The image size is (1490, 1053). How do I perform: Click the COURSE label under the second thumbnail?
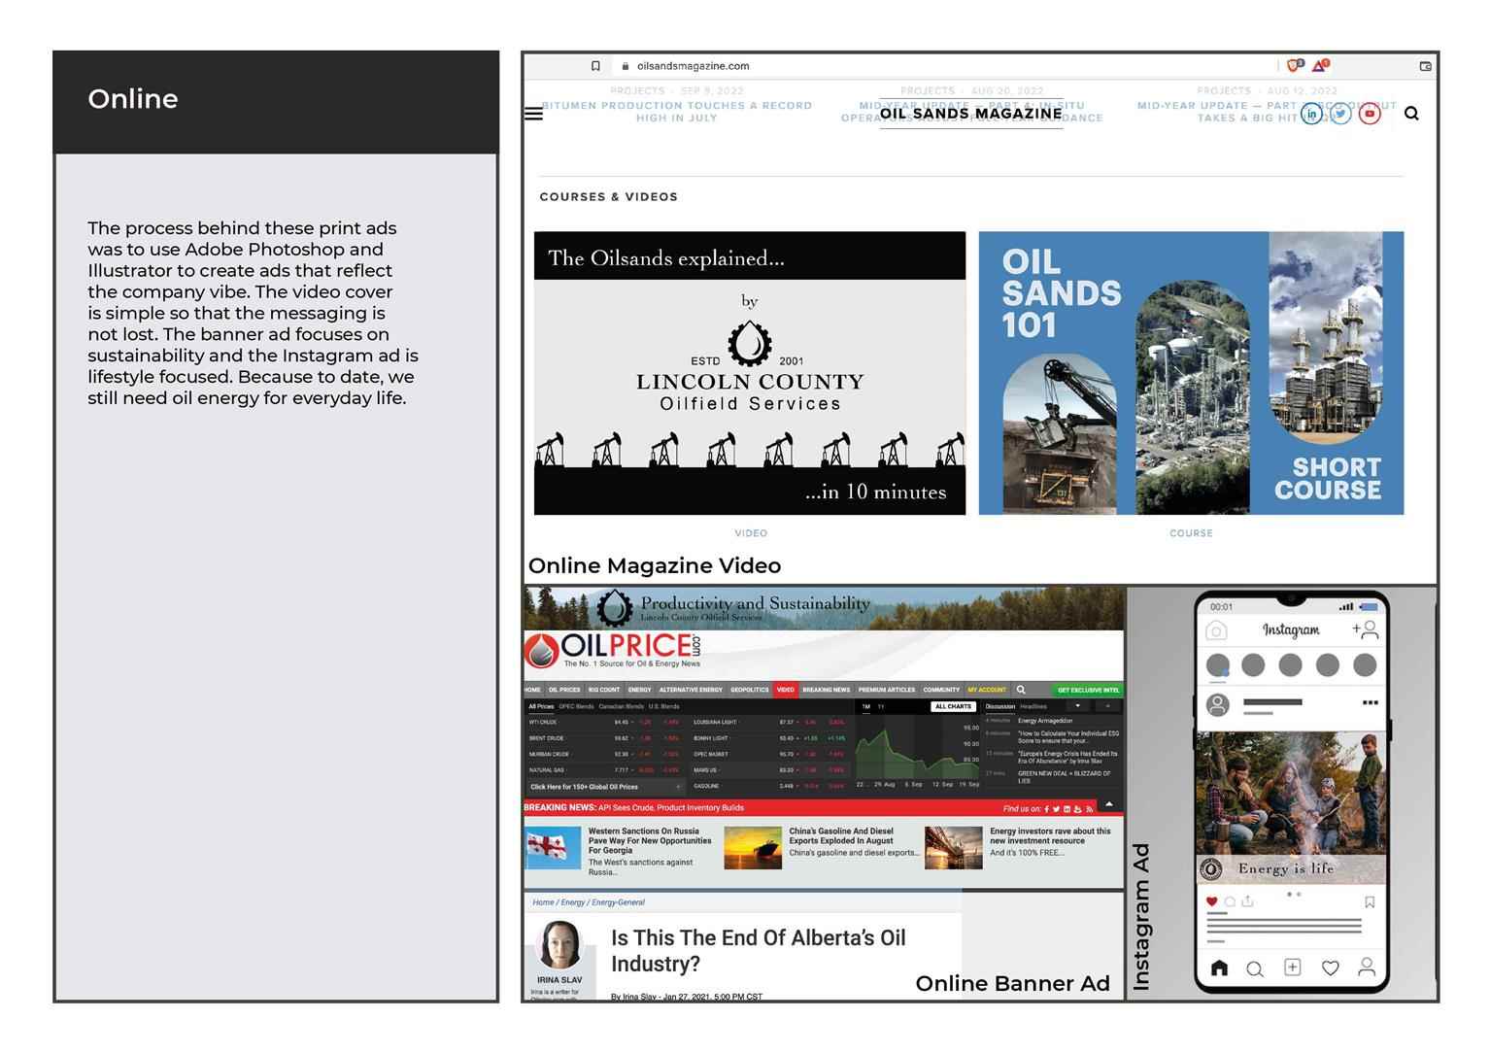pyautogui.click(x=1191, y=533)
